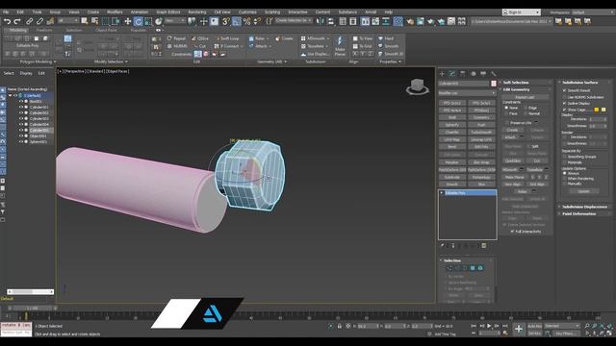Click the first Show Cage color swatch

tap(597, 110)
